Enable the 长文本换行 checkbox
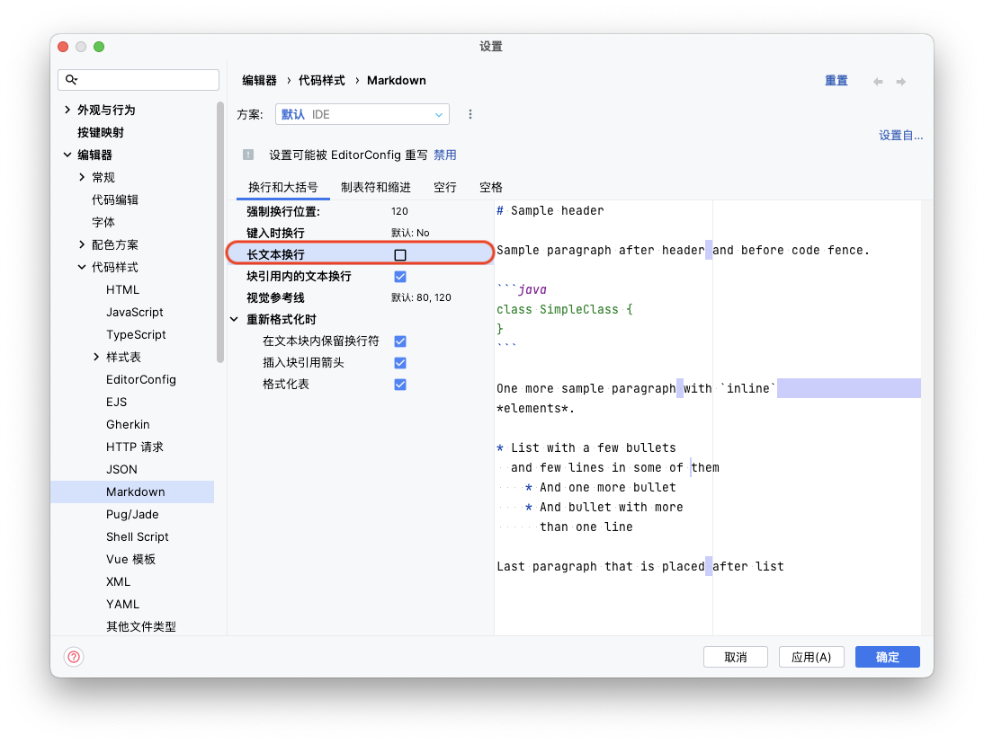 pos(400,255)
